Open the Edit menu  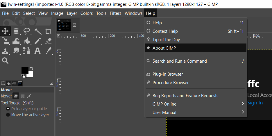(16, 13)
